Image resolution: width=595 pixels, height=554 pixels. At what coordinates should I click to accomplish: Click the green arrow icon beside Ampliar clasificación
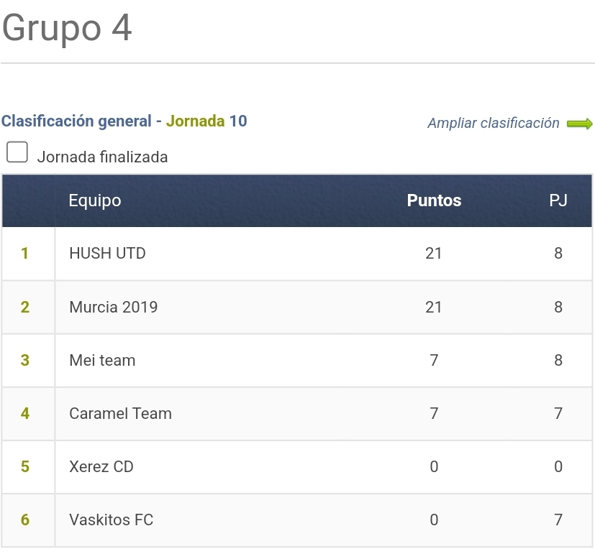point(579,124)
